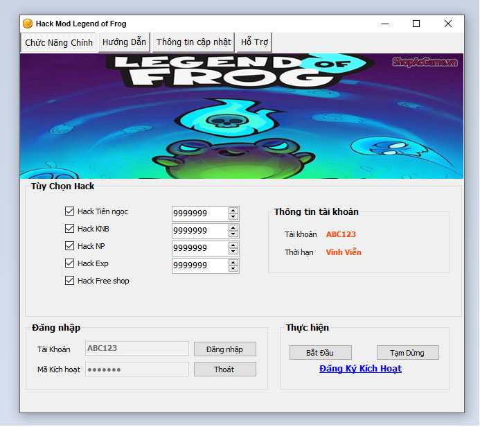Click the Đăng nhập button
The height and width of the screenshot is (427, 480).
[x=225, y=349]
